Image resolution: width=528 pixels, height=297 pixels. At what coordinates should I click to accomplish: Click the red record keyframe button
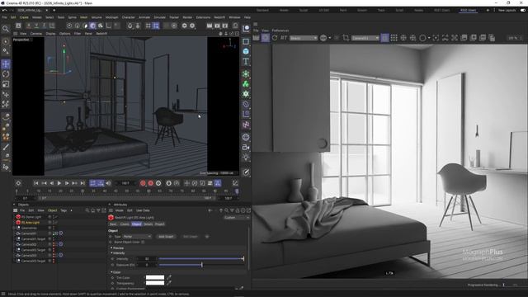click(x=143, y=183)
